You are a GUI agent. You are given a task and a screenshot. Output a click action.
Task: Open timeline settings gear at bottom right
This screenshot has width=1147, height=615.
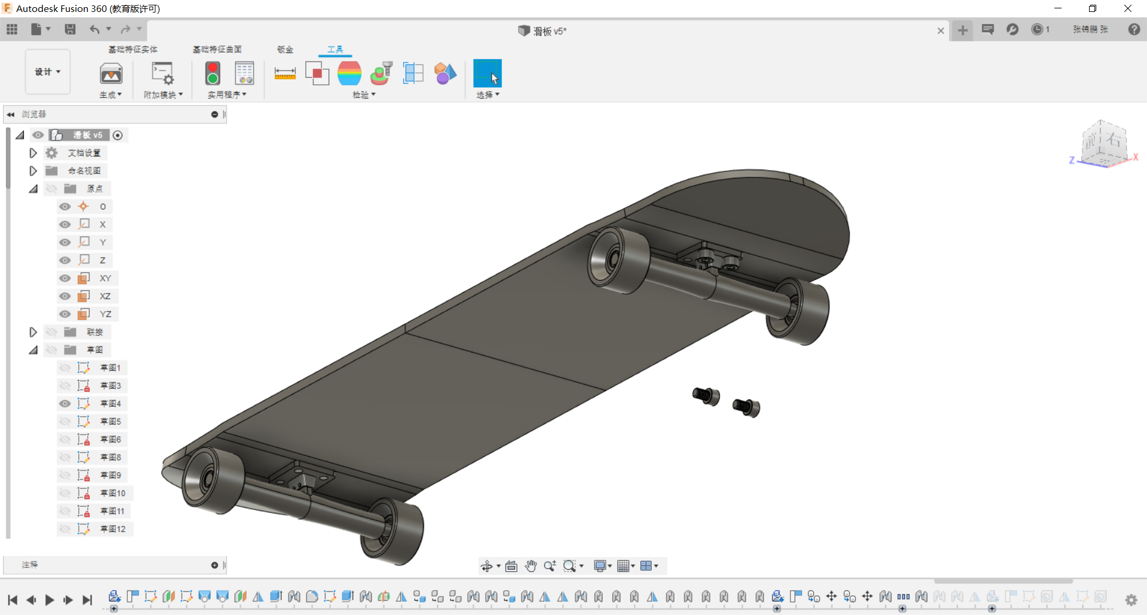(1131, 599)
